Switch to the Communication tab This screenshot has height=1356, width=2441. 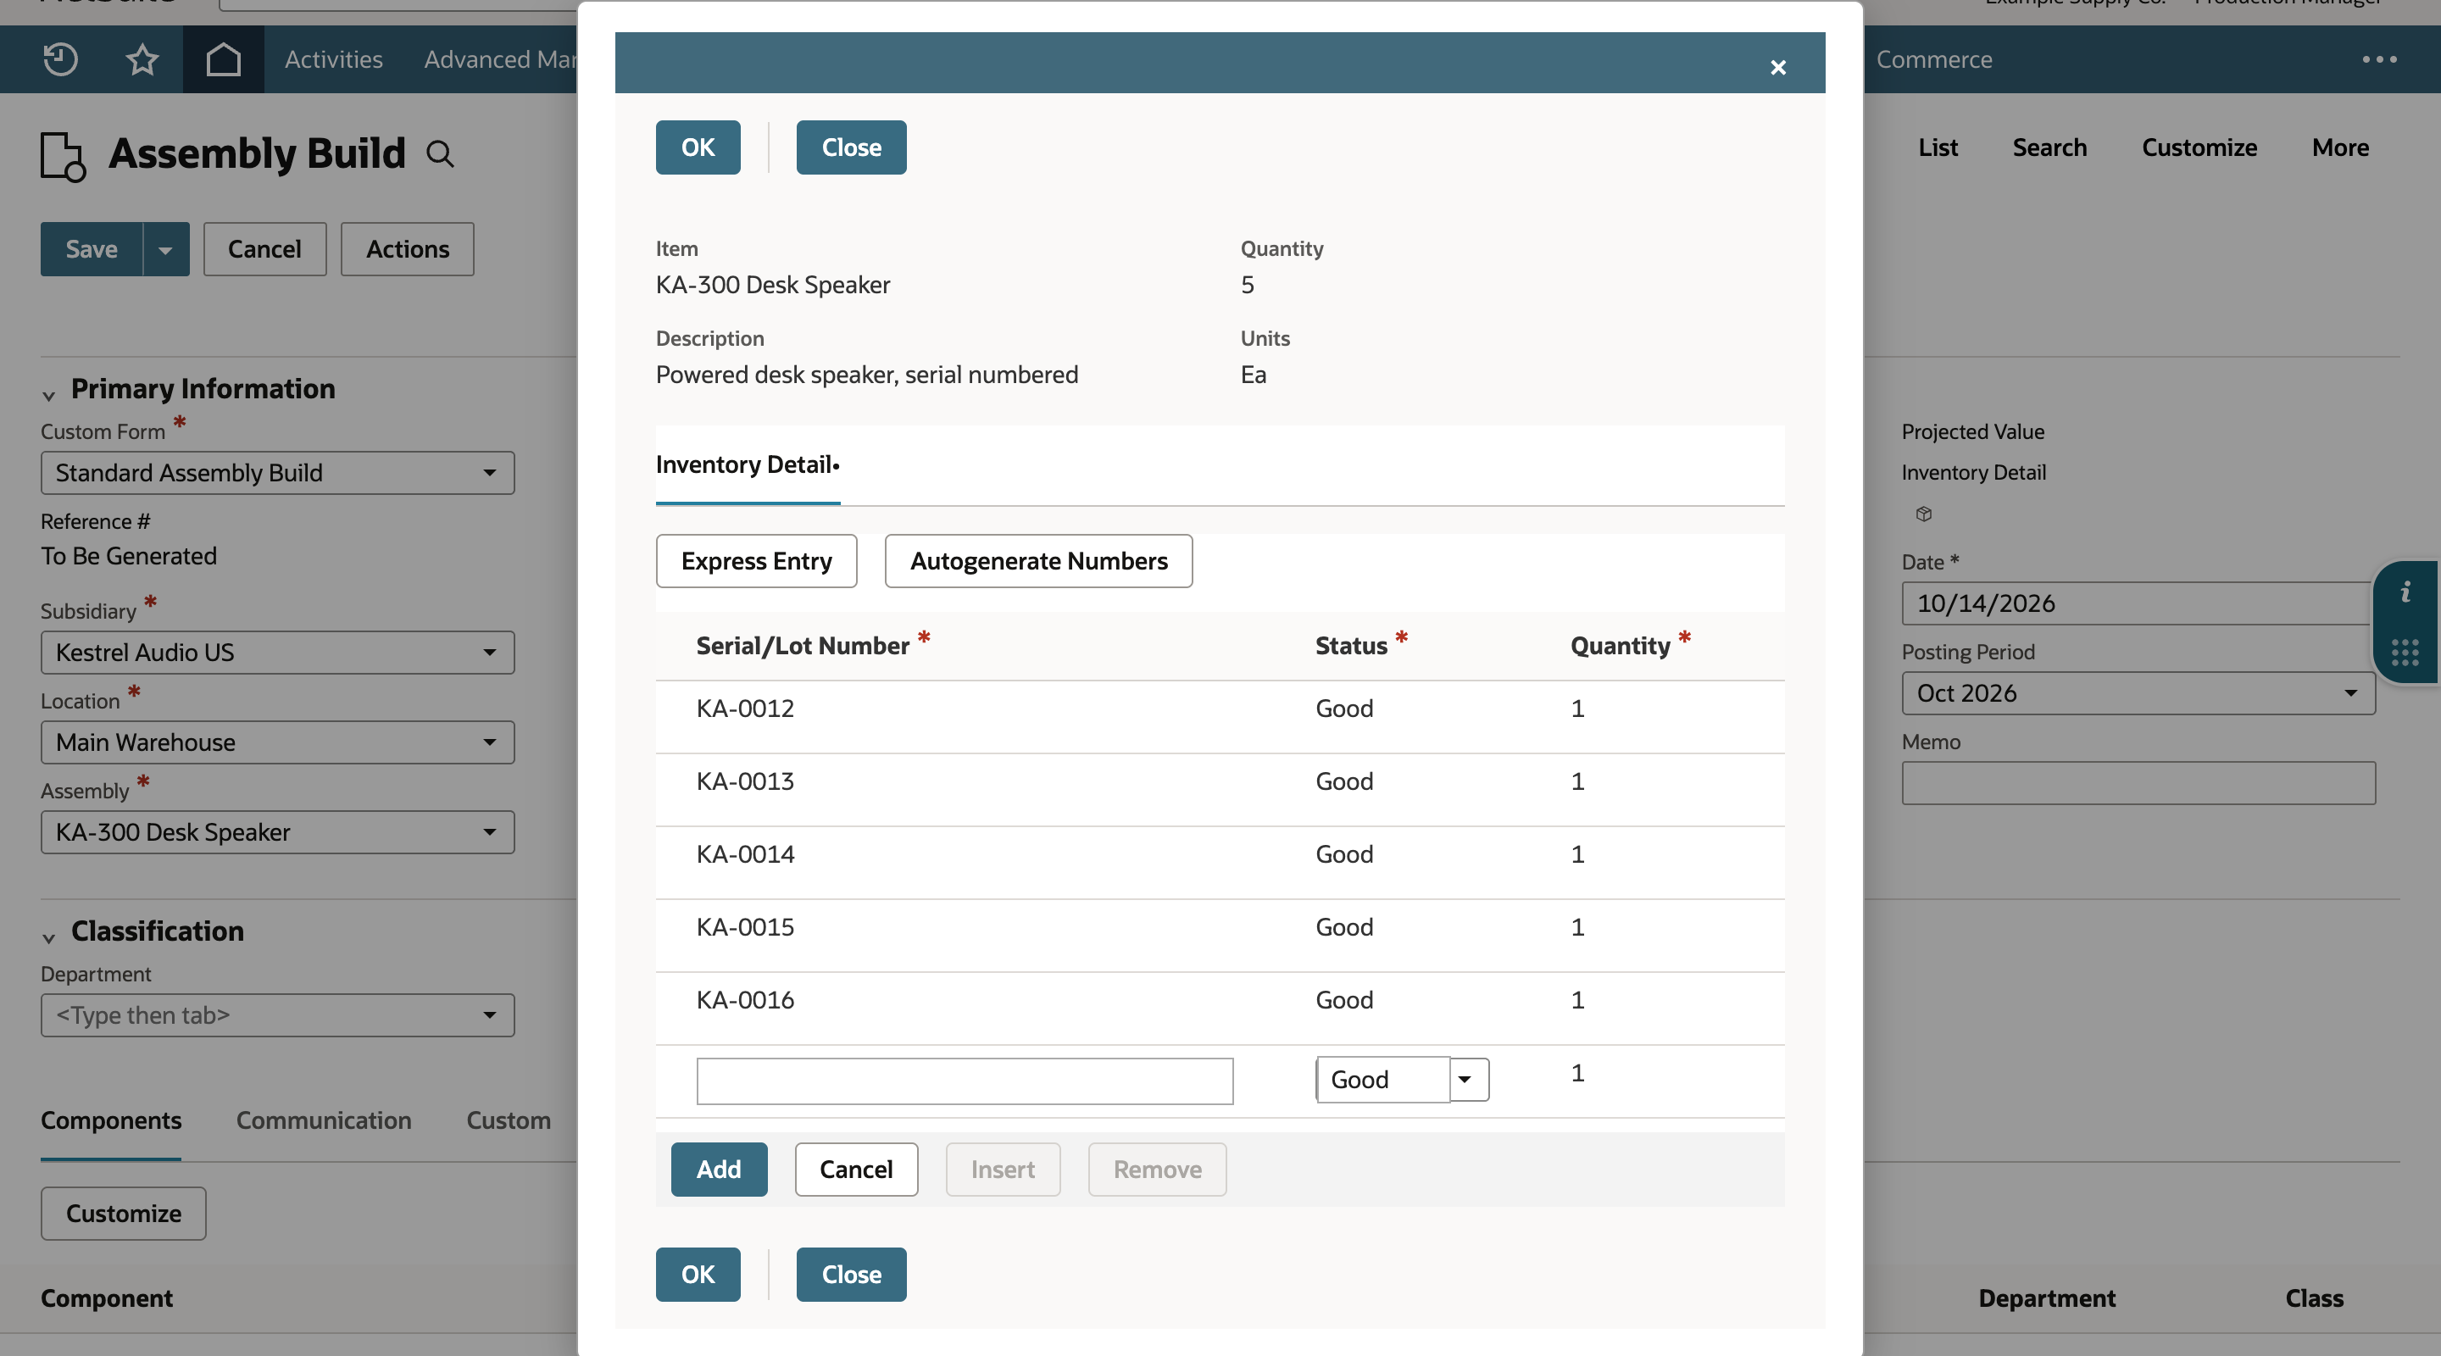323,1120
